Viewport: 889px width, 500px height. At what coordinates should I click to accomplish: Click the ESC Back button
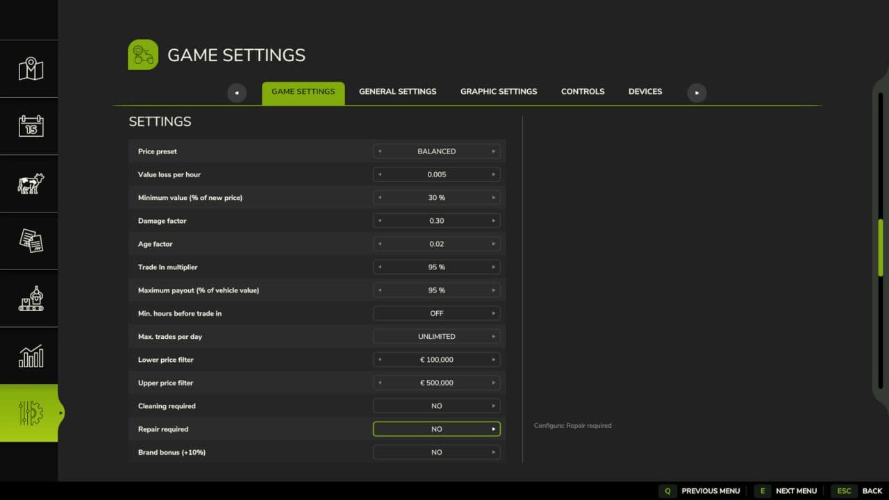[857, 491]
